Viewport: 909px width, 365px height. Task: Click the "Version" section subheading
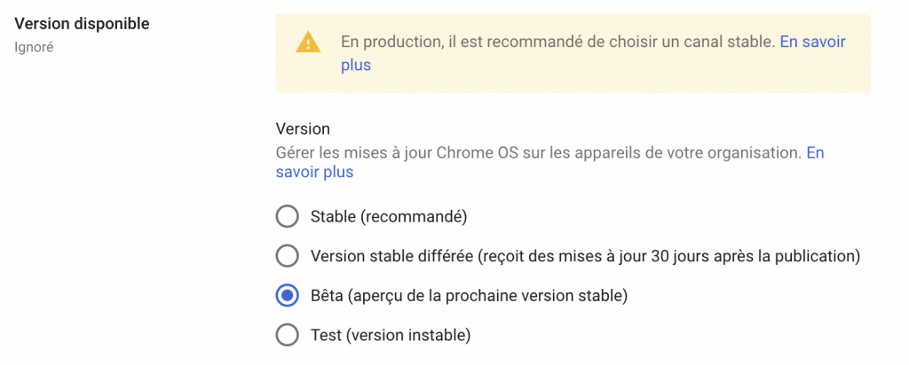coord(303,129)
